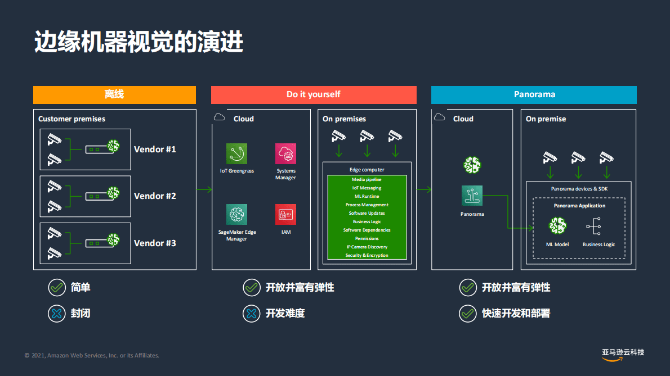
Task: Expand the Vendor #1 device group
Action: pos(85,149)
